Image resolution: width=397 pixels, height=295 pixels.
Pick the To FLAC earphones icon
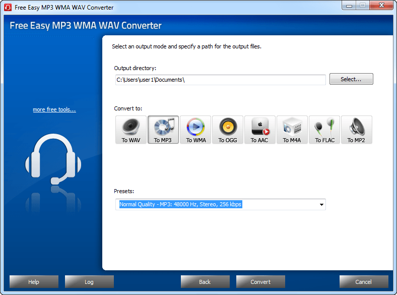click(324, 130)
